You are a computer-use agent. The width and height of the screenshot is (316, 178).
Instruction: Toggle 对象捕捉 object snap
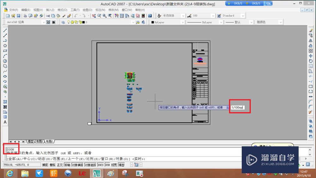[77, 165]
